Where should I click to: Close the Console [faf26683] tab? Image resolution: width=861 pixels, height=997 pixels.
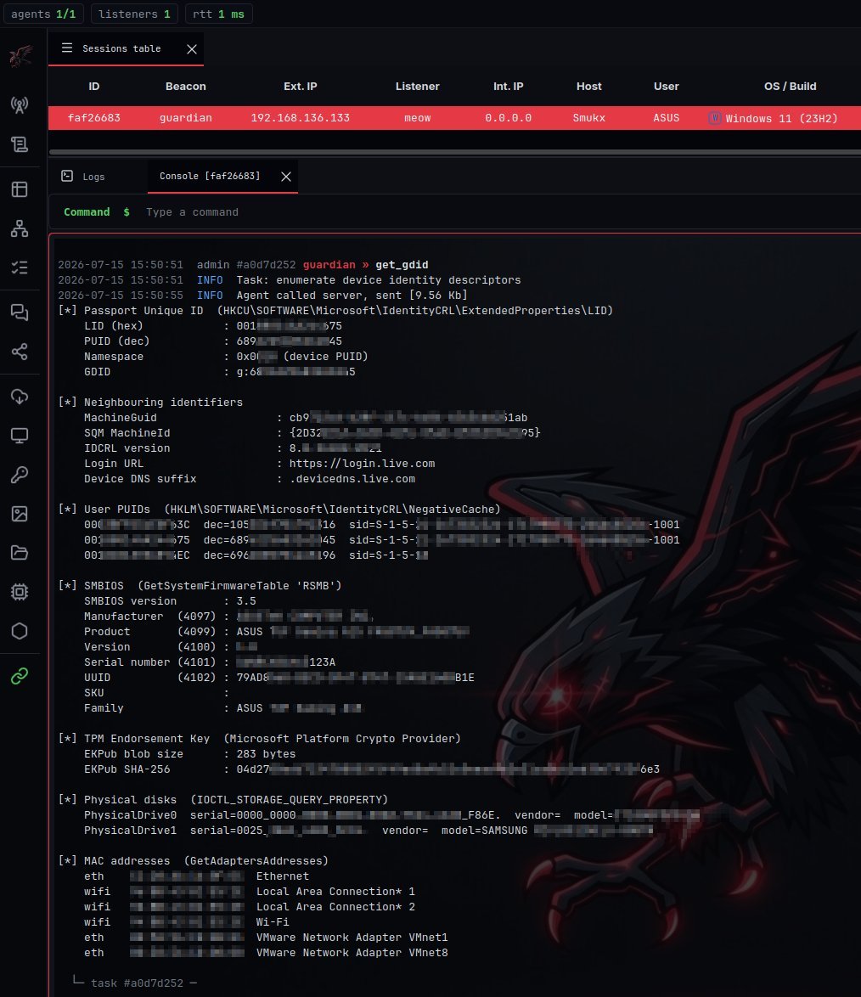pos(286,177)
